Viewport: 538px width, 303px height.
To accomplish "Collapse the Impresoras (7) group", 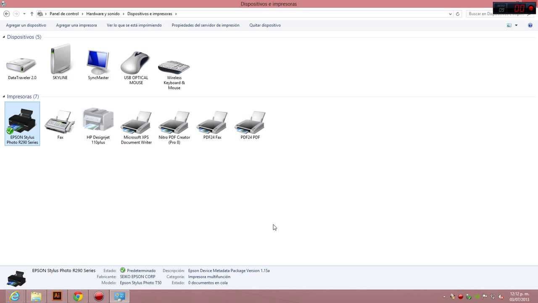I will 4,97.
